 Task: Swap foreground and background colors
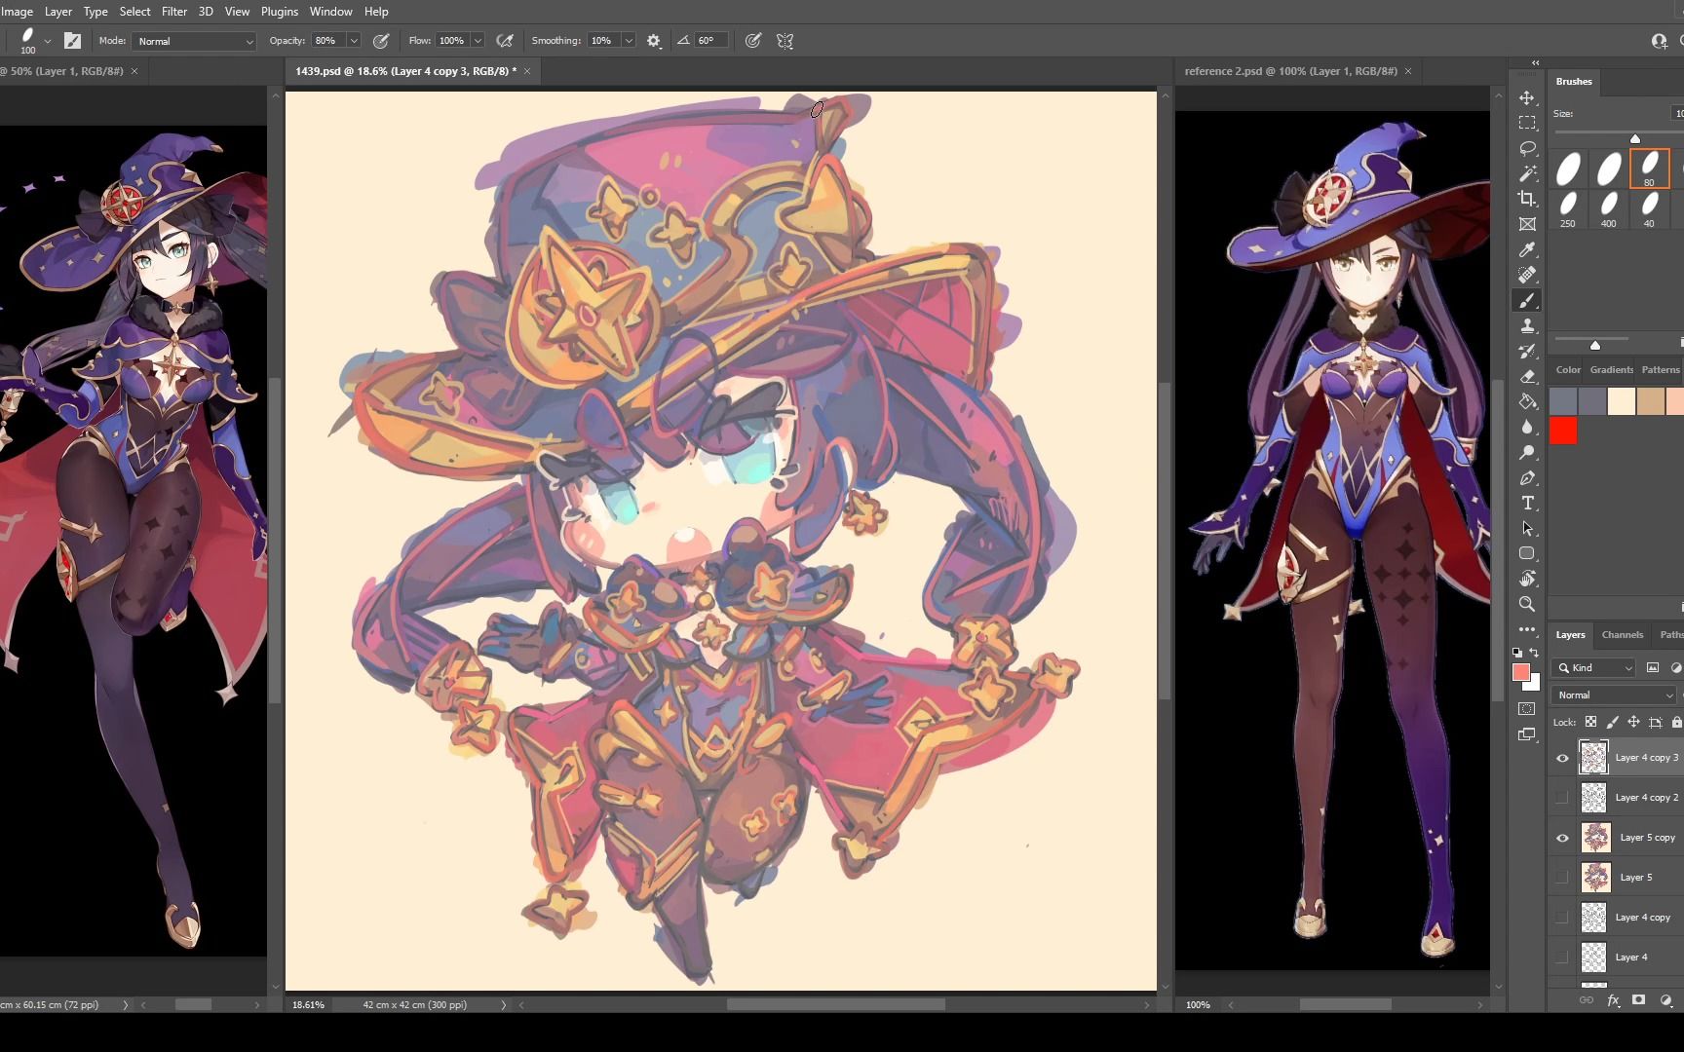1535,653
